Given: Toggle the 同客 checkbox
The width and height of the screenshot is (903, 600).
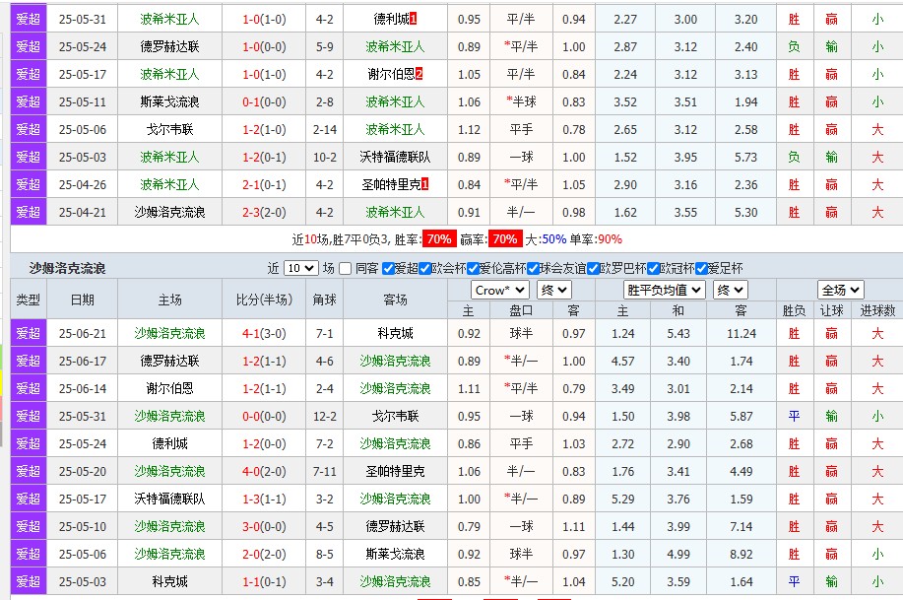Looking at the screenshot, I should pyautogui.click(x=344, y=267).
